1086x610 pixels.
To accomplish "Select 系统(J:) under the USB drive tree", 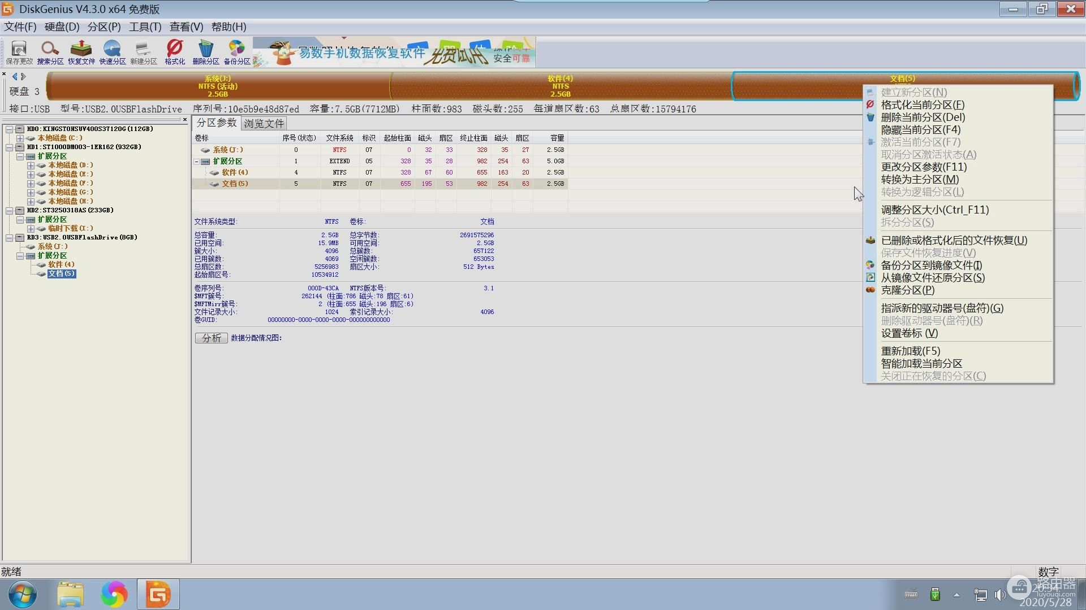I will (53, 247).
